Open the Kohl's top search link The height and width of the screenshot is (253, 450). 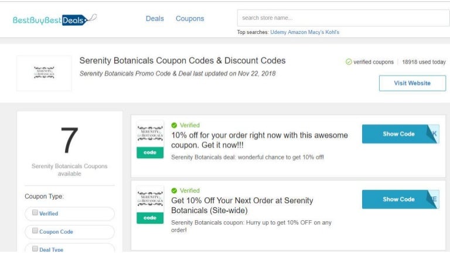[332, 32]
